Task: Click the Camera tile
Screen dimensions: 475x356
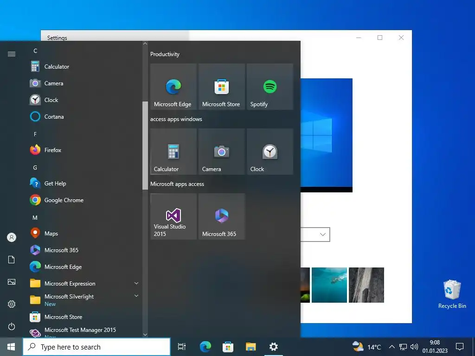Action: point(221,152)
